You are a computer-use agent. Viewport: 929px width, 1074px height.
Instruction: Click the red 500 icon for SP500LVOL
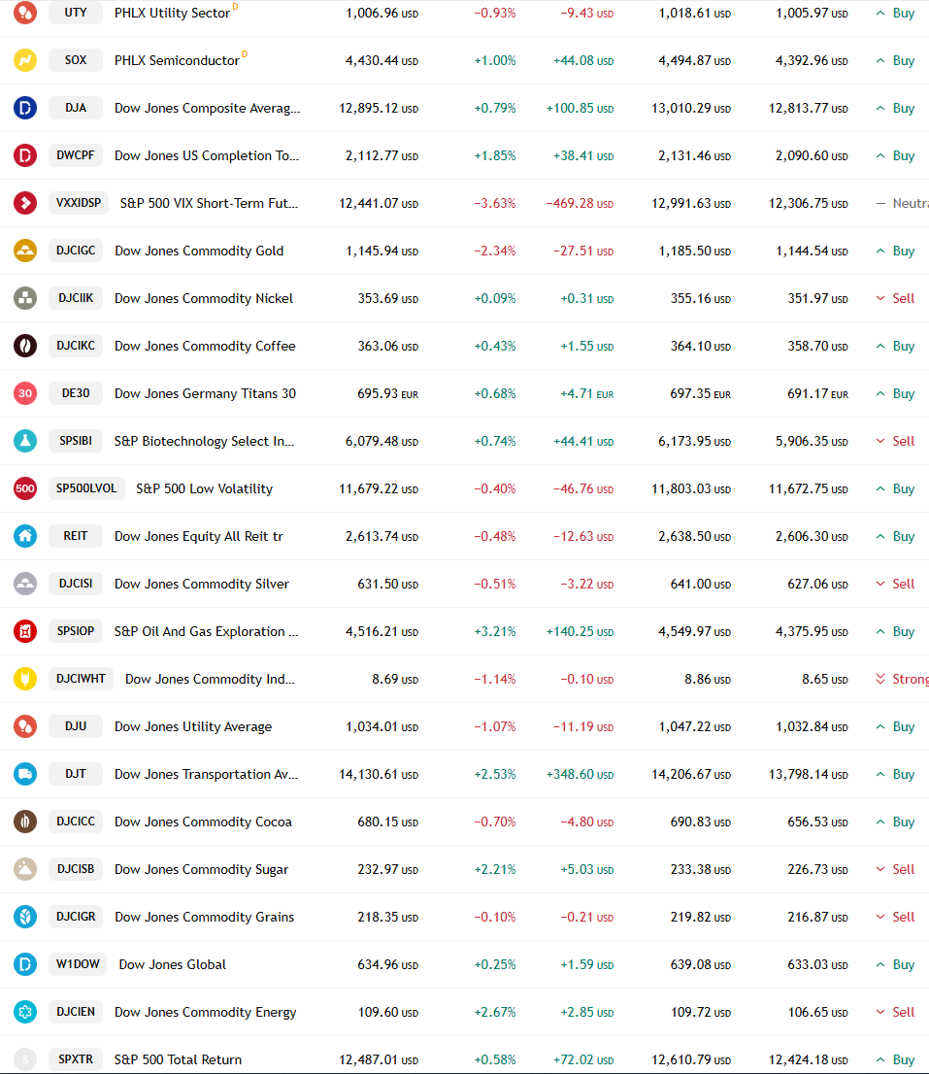pos(25,488)
